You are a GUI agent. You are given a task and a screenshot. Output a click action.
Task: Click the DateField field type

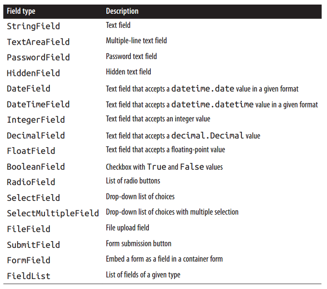(x=29, y=89)
